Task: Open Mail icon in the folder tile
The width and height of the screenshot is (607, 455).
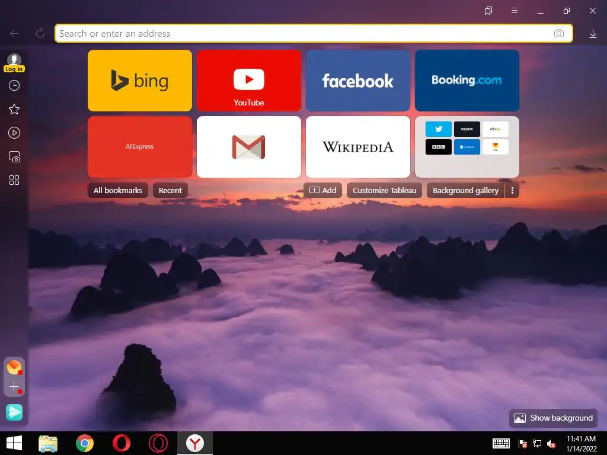Action: [495, 147]
